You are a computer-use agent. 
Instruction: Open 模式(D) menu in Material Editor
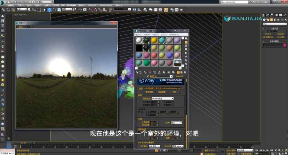(138, 35)
